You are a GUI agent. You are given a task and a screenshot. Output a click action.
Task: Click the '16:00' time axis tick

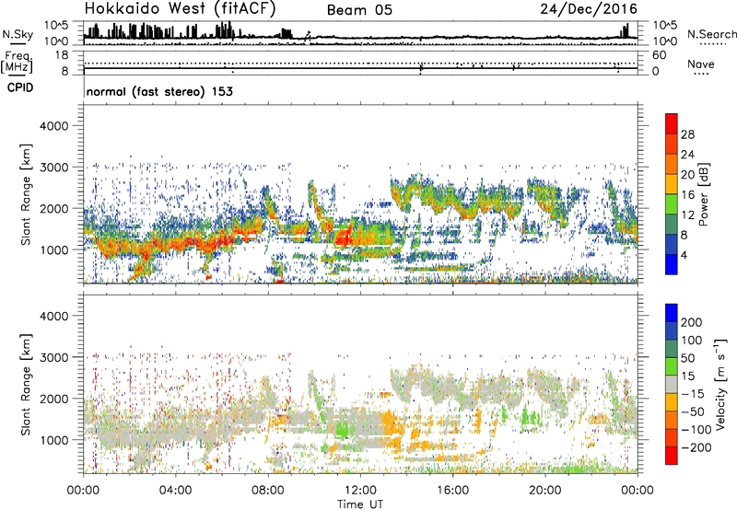click(x=452, y=491)
